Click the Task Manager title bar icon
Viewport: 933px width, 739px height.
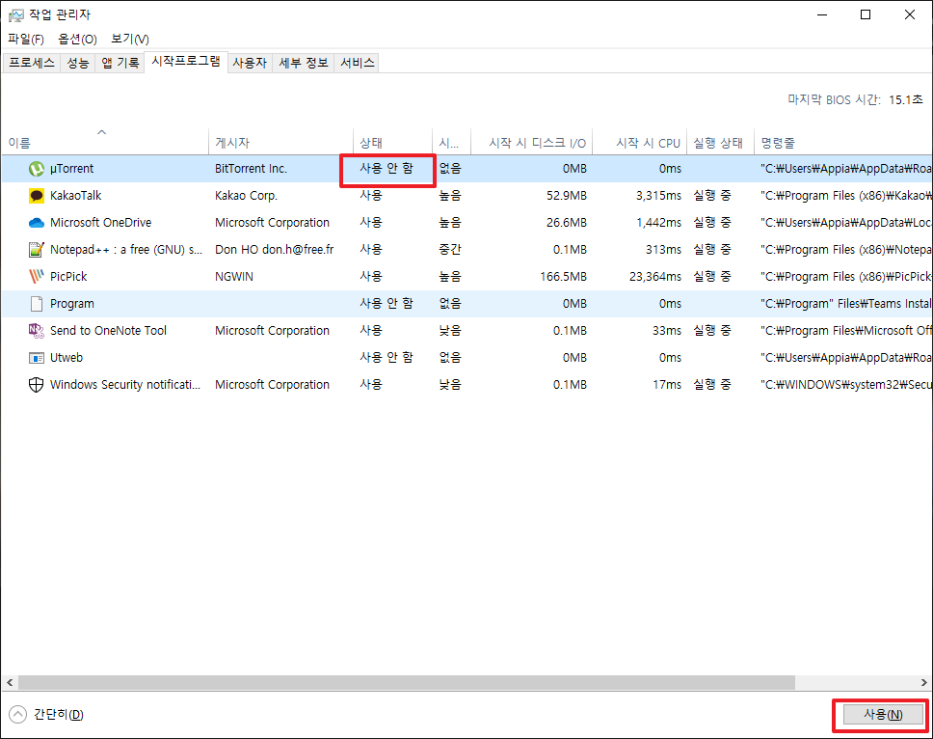16,14
